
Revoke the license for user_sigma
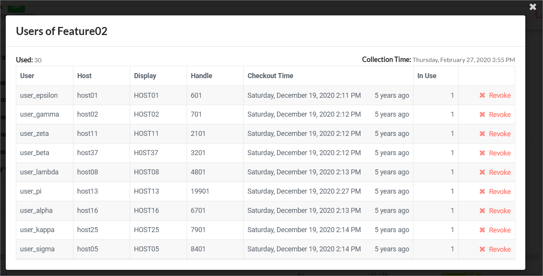(495, 249)
